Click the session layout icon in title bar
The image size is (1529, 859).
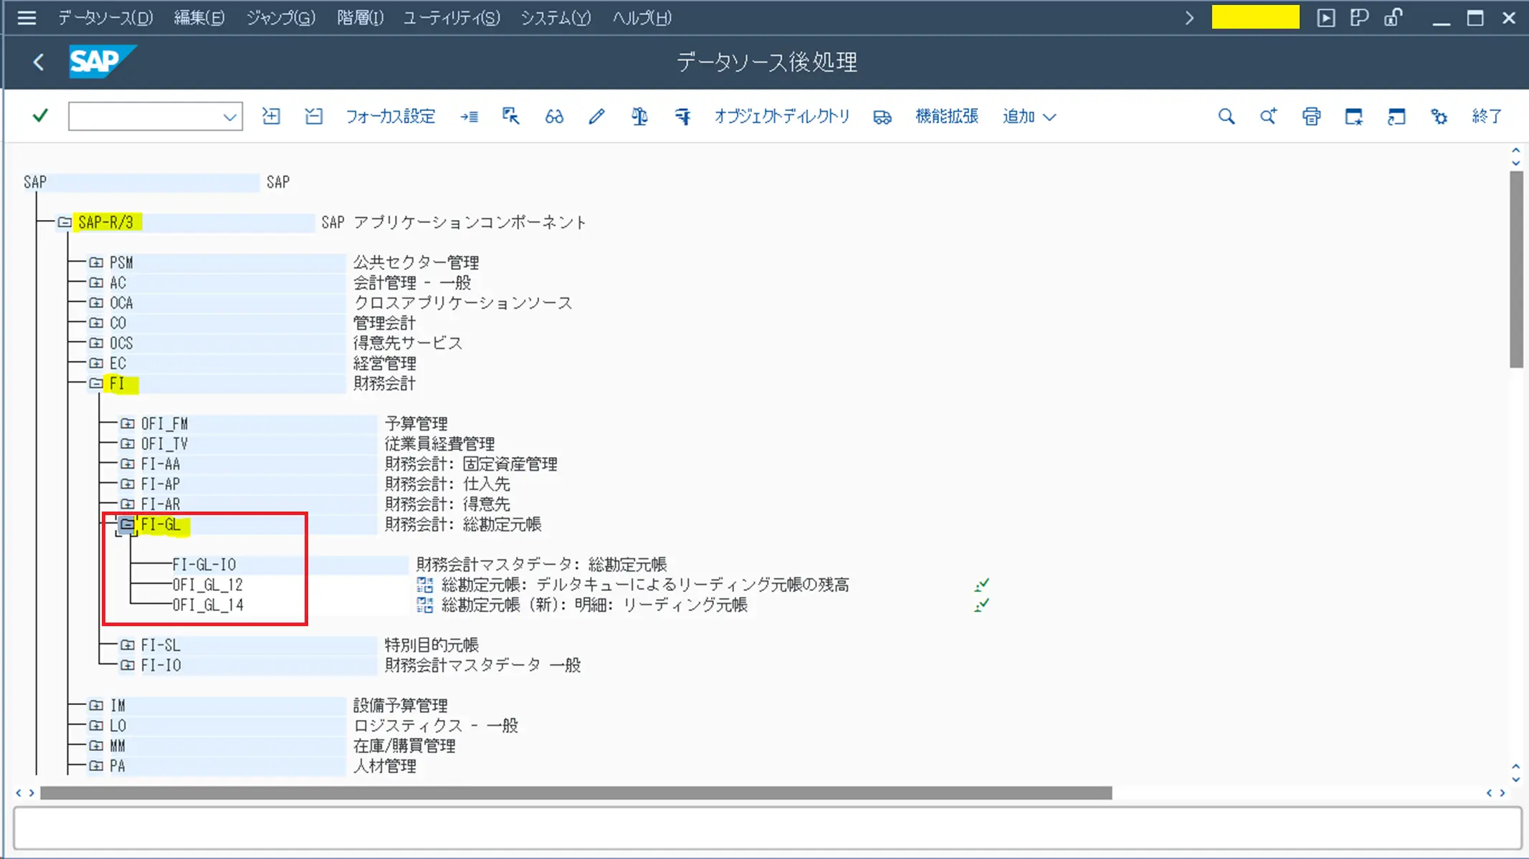coord(1359,18)
